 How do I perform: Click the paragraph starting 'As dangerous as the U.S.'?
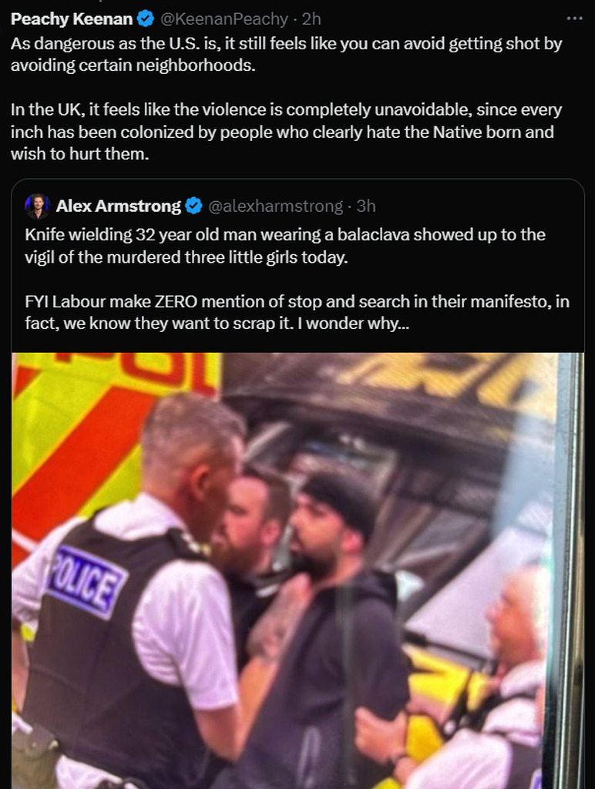[x=286, y=55]
